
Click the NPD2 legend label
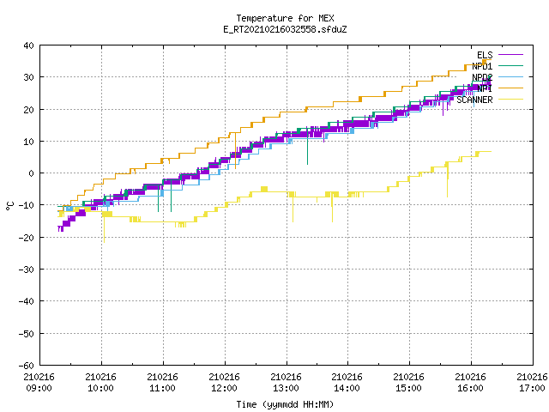[482, 77]
